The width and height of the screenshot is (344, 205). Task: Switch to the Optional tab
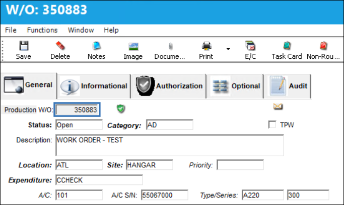(x=235, y=86)
